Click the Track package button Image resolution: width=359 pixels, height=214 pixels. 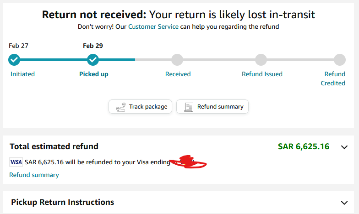(x=140, y=107)
